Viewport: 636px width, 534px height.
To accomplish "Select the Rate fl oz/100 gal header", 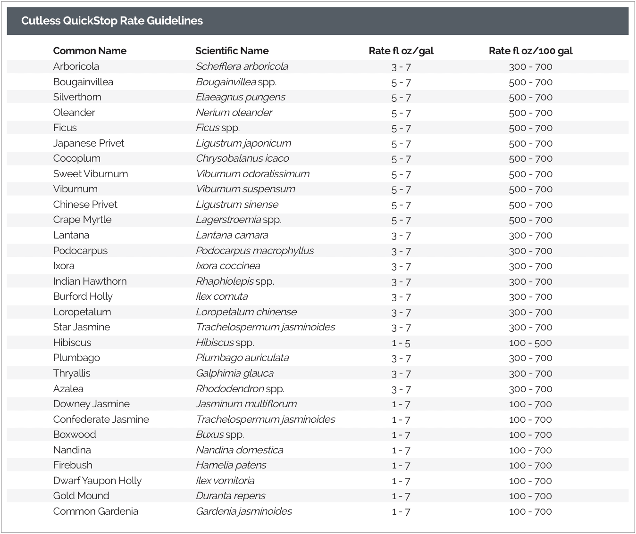I will pyautogui.click(x=530, y=51).
